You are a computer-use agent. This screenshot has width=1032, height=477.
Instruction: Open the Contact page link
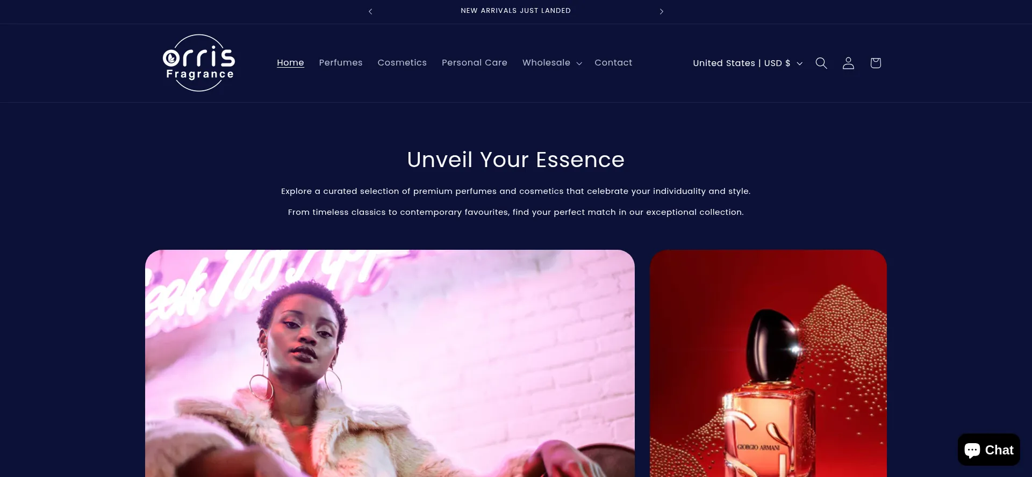613,63
